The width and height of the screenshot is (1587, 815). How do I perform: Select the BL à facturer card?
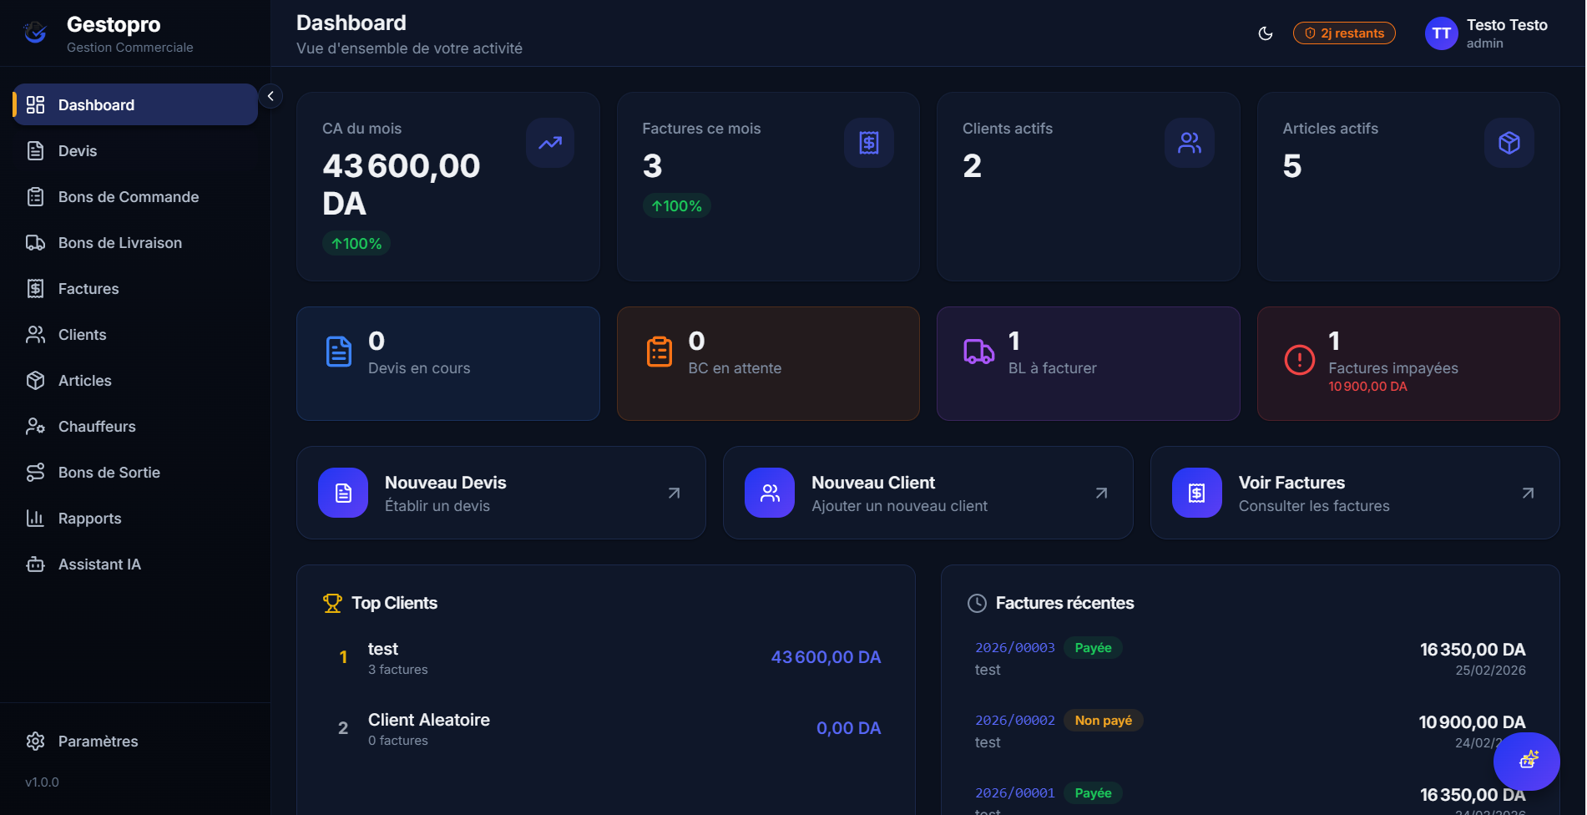click(1088, 363)
